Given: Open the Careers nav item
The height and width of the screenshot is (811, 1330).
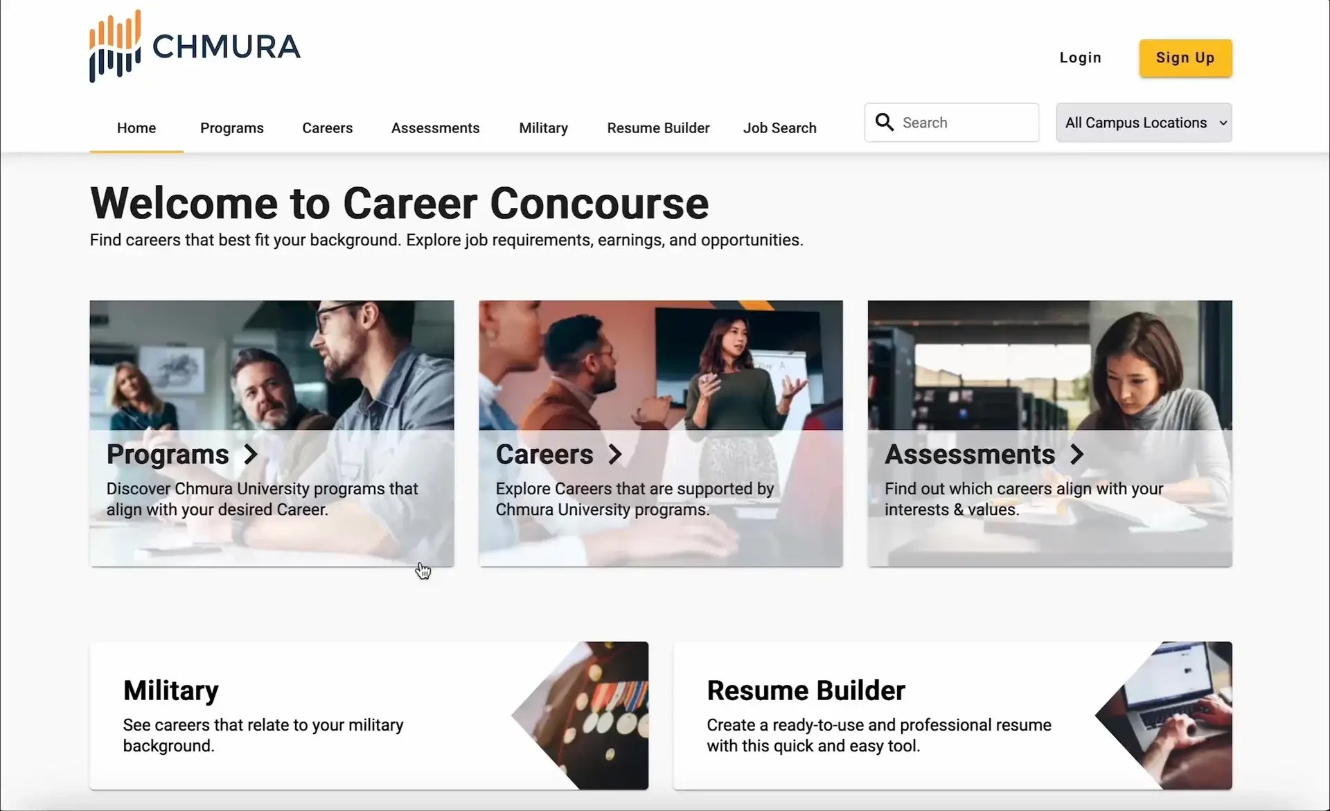Looking at the screenshot, I should point(328,128).
